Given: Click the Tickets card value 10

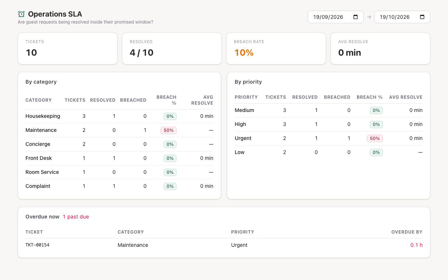Looking at the screenshot, I should coord(31,53).
